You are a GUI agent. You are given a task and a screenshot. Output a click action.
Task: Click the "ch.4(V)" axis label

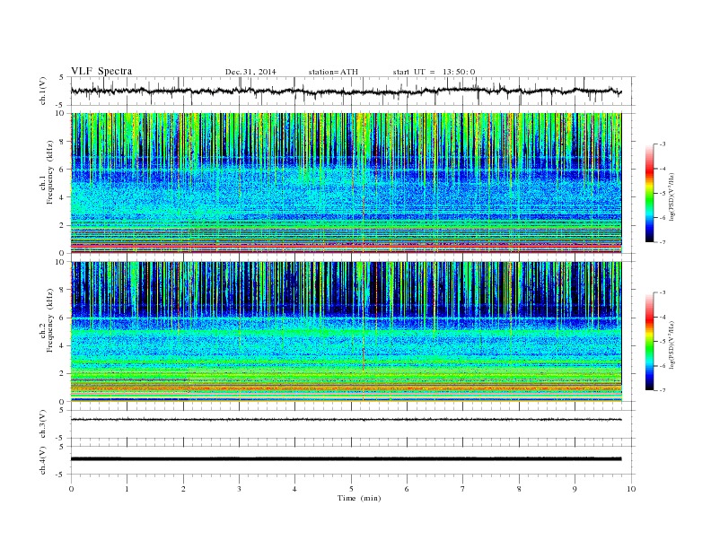43,460
